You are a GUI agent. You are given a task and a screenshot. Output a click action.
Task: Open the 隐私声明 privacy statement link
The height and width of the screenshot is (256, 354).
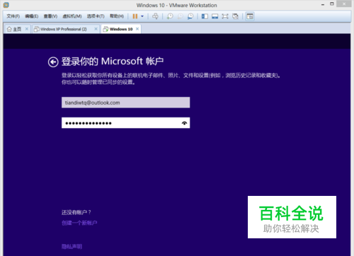pyautogui.click(x=72, y=247)
